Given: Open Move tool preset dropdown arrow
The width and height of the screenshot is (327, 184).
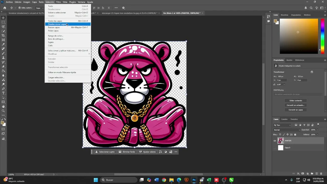Looking at the screenshot, I should click(15, 8).
